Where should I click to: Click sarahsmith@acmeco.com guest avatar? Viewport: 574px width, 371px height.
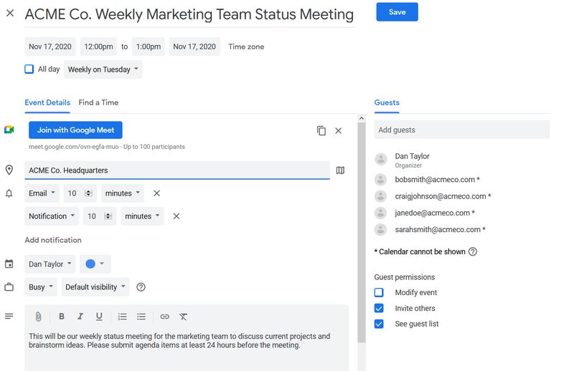(381, 229)
